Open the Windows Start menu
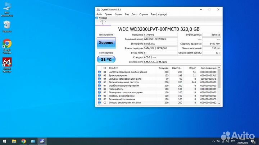259x145 pixels. [5, 141]
